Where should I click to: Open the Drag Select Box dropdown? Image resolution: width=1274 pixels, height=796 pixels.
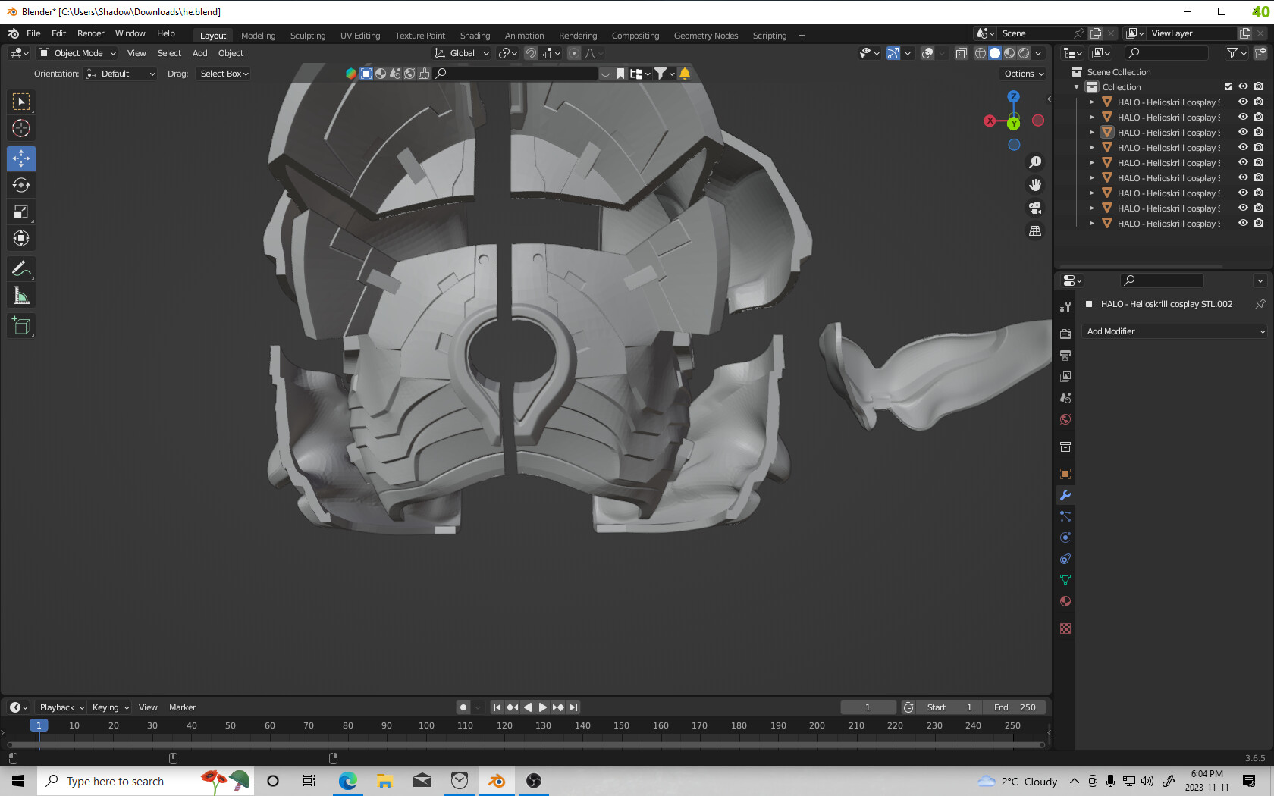coord(224,74)
